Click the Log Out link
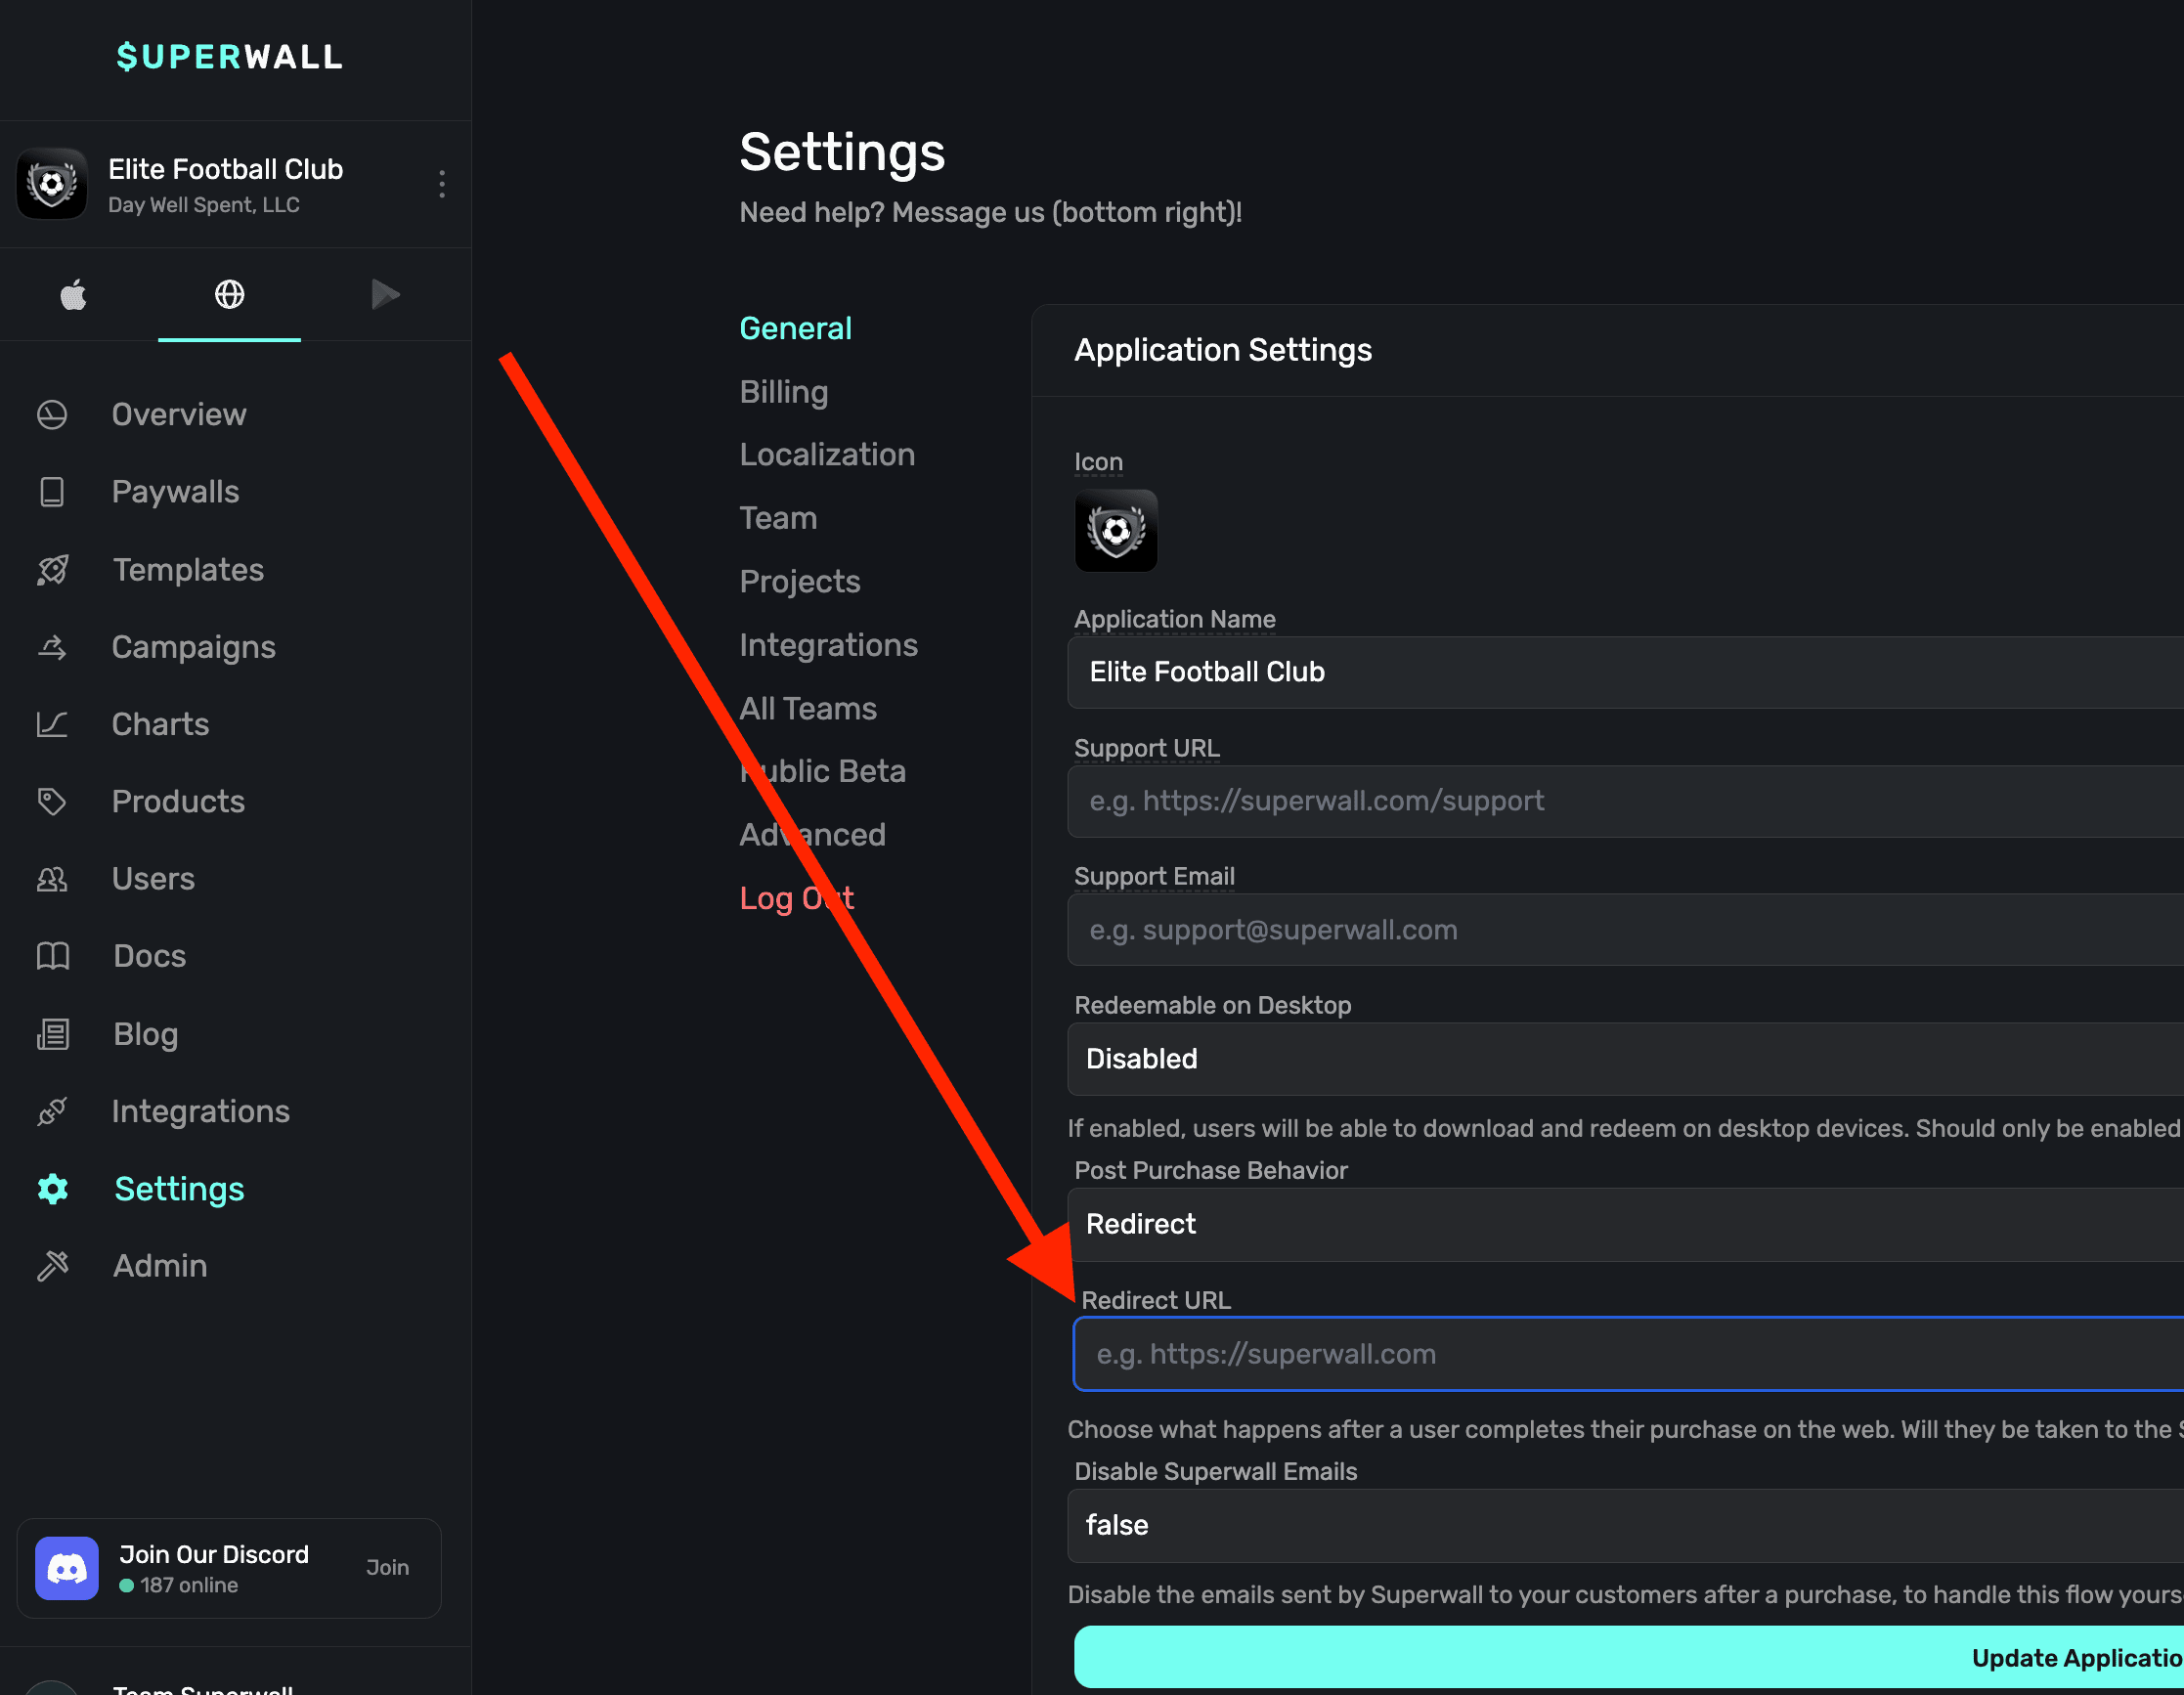 click(x=795, y=898)
